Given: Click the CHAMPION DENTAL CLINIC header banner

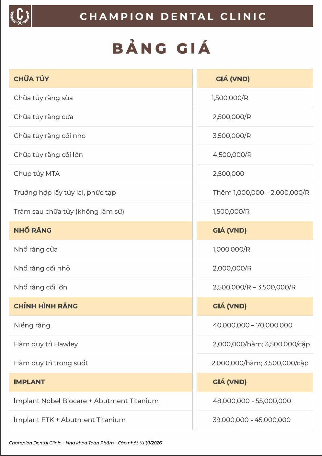Looking at the screenshot, I should coord(173,16).
